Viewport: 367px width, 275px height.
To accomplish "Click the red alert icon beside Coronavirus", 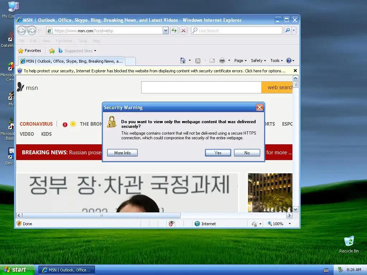I will (65, 125).
